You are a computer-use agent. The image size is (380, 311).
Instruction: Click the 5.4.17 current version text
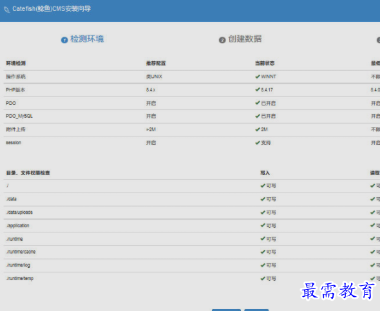[267, 90]
